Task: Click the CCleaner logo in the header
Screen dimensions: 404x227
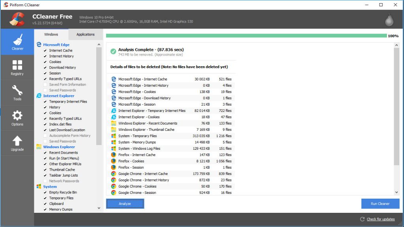Action: click(x=18, y=19)
